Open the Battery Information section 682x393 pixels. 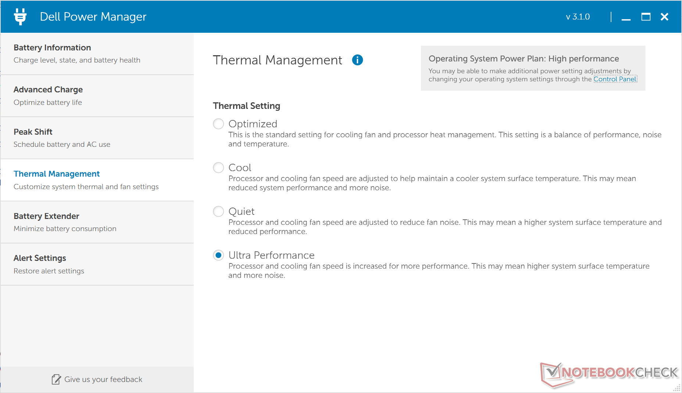[x=97, y=54]
